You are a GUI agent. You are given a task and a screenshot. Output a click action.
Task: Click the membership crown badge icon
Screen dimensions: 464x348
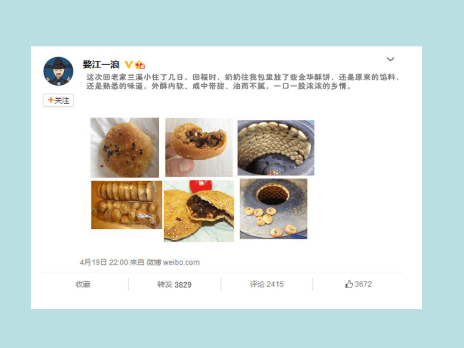[x=140, y=65]
